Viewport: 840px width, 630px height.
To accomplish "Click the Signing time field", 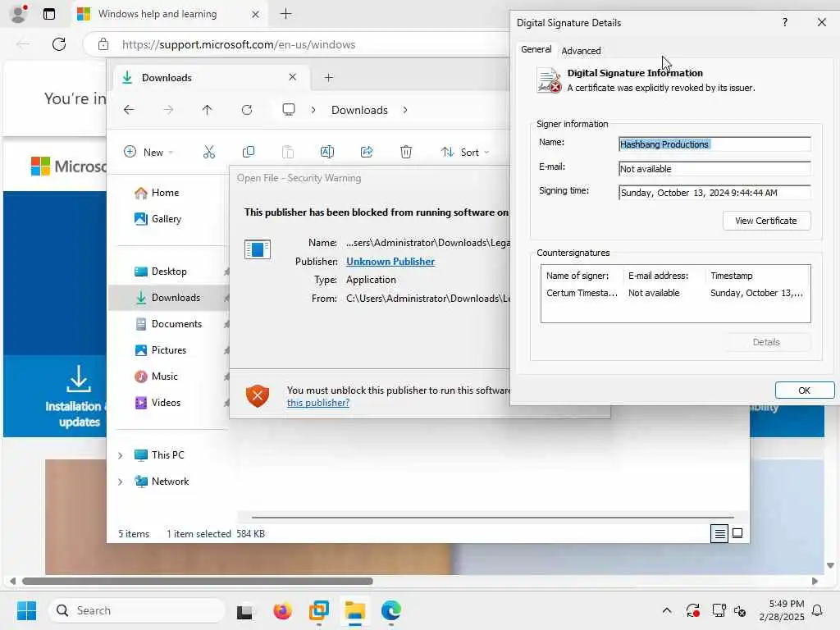I will click(714, 193).
